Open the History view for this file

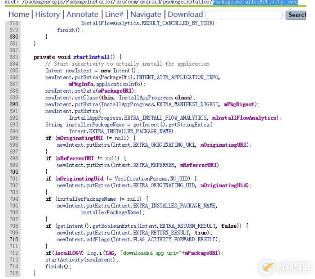point(48,14)
